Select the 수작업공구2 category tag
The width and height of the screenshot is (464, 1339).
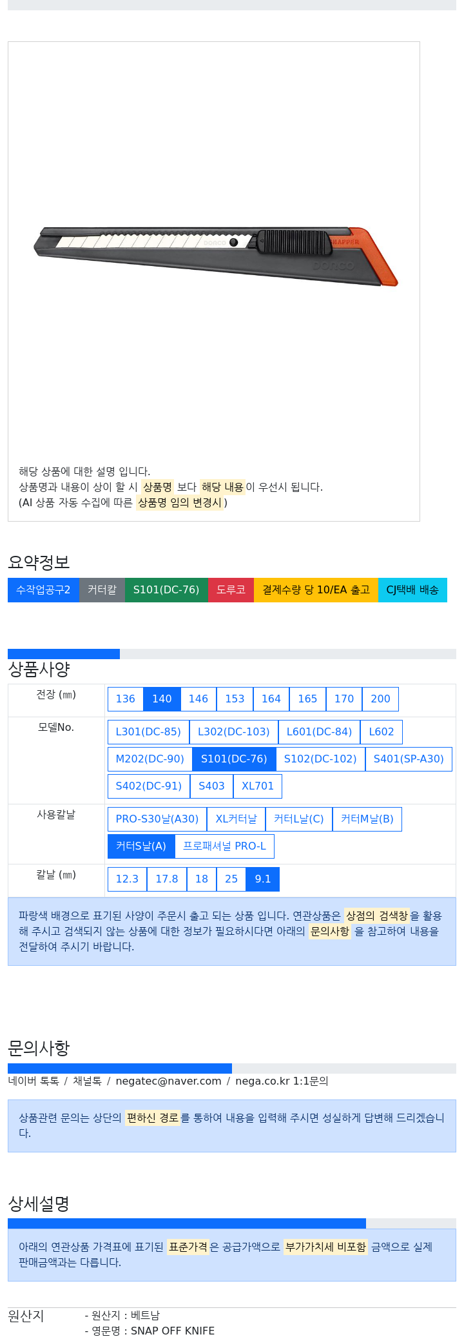point(43,590)
